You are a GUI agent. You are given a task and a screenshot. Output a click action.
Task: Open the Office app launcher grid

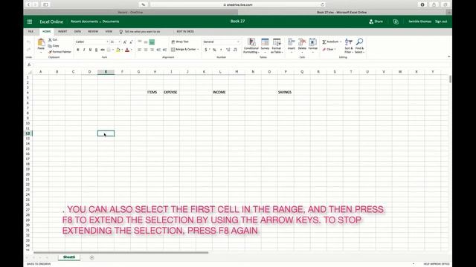30,22
